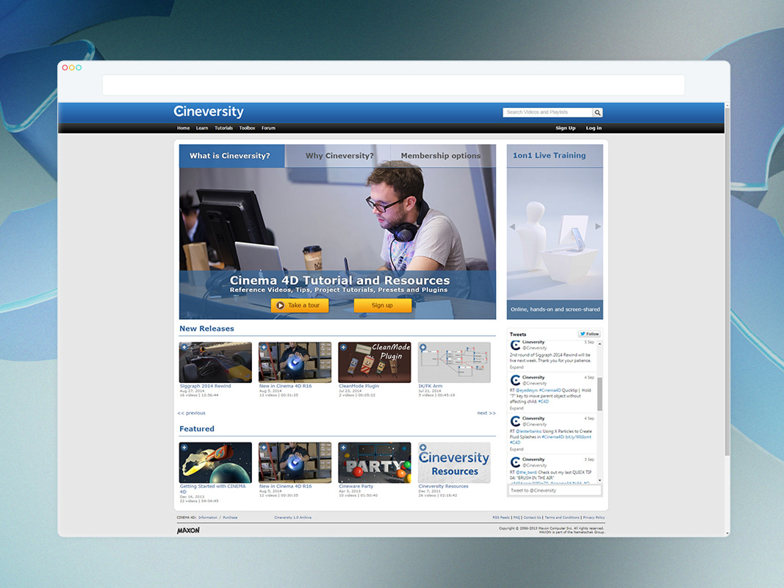Click the tweets list scrollbar thumb

tap(600, 395)
